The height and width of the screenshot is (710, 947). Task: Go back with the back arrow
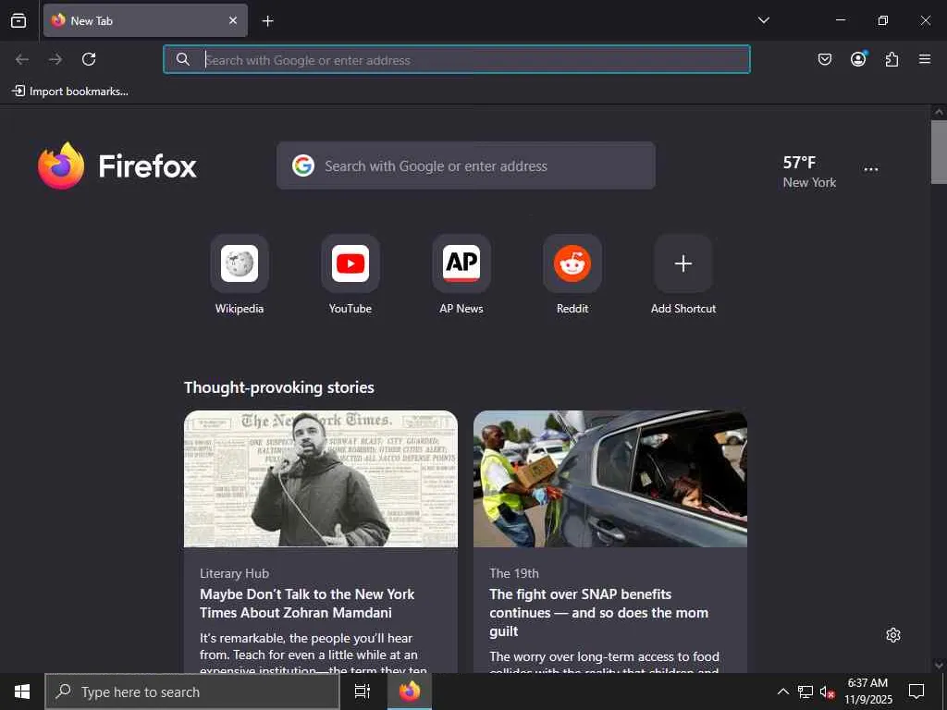click(x=22, y=59)
